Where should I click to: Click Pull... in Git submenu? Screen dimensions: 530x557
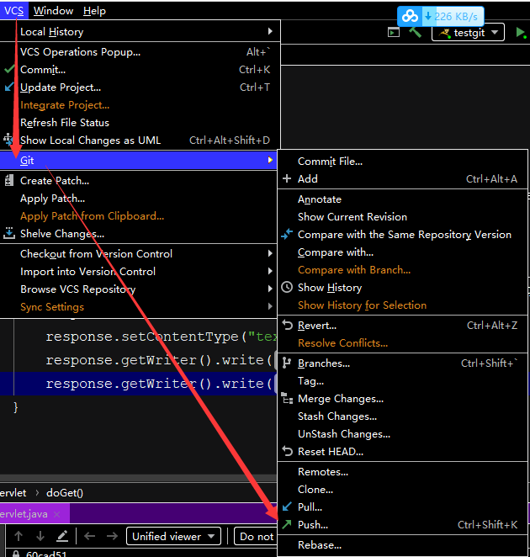pyautogui.click(x=402, y=507)
